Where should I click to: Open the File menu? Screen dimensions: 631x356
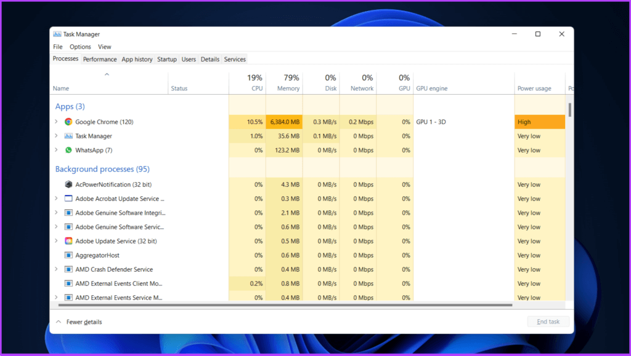click(57, 47)
